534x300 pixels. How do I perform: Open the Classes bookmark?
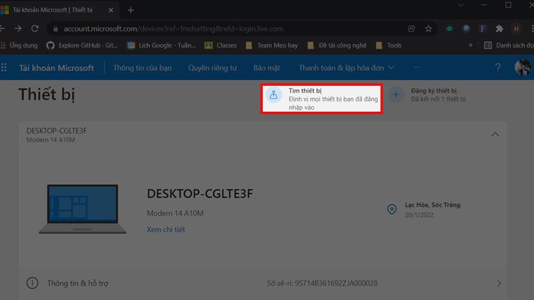220,45
